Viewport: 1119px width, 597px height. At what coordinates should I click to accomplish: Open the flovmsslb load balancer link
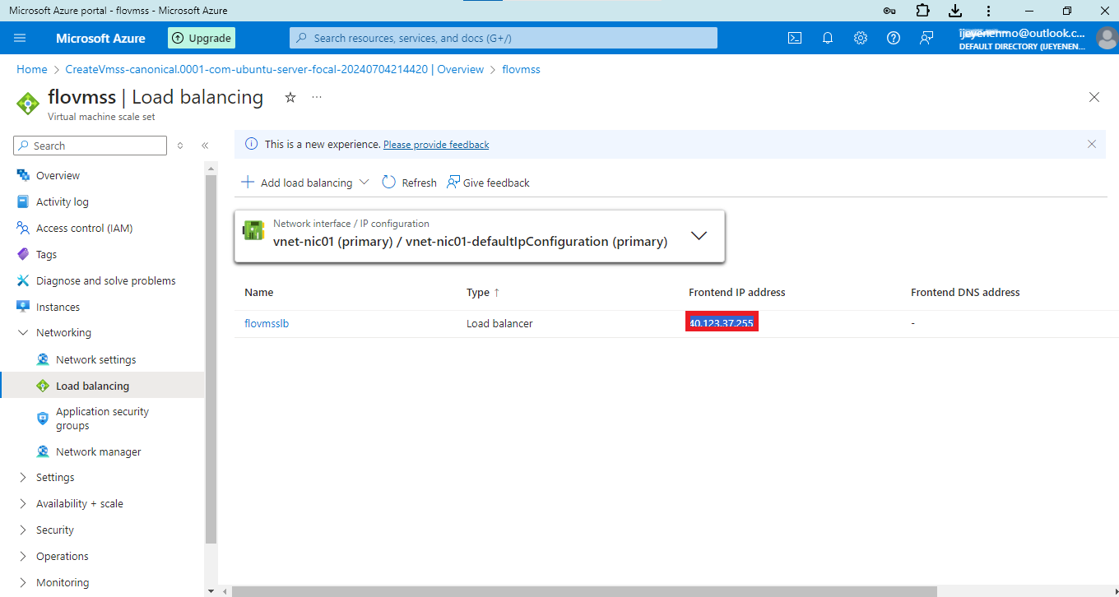click(x=267, y=323)
